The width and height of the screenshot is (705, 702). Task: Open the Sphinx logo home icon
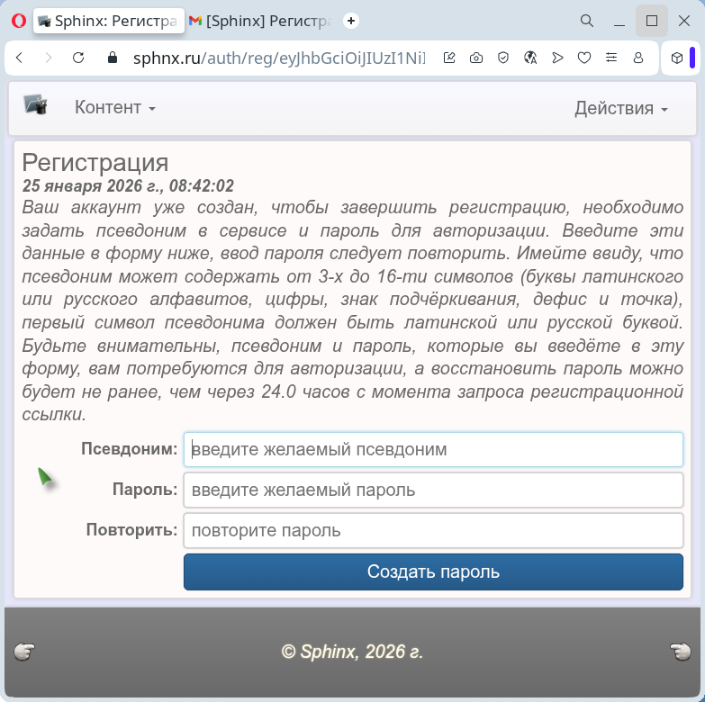[x=35, y=105]
